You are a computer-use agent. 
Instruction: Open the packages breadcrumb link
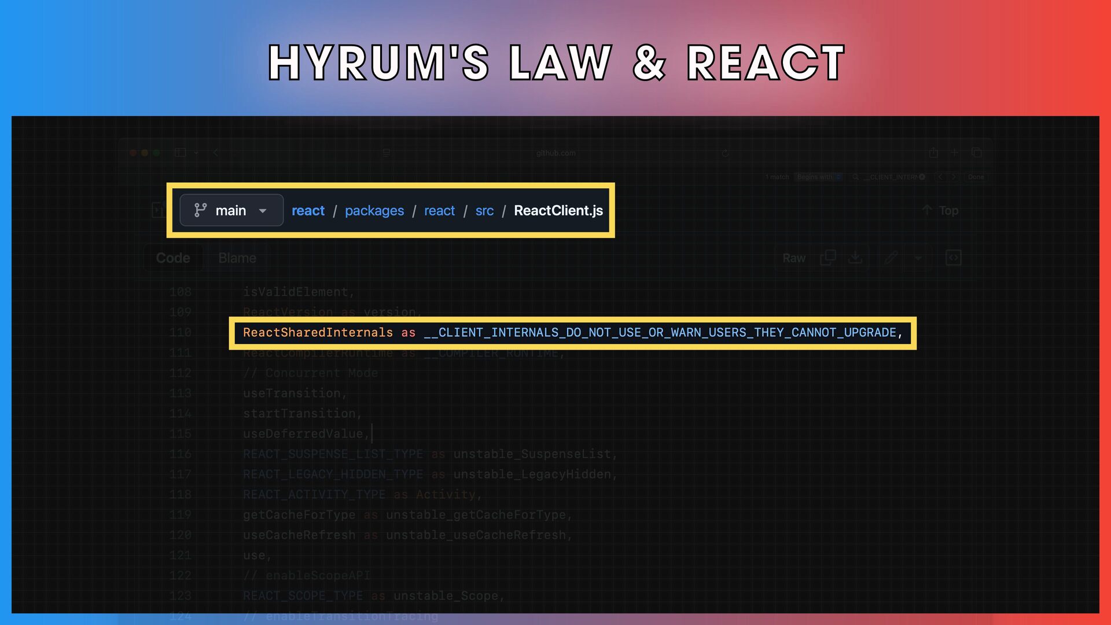pos(374,211)
